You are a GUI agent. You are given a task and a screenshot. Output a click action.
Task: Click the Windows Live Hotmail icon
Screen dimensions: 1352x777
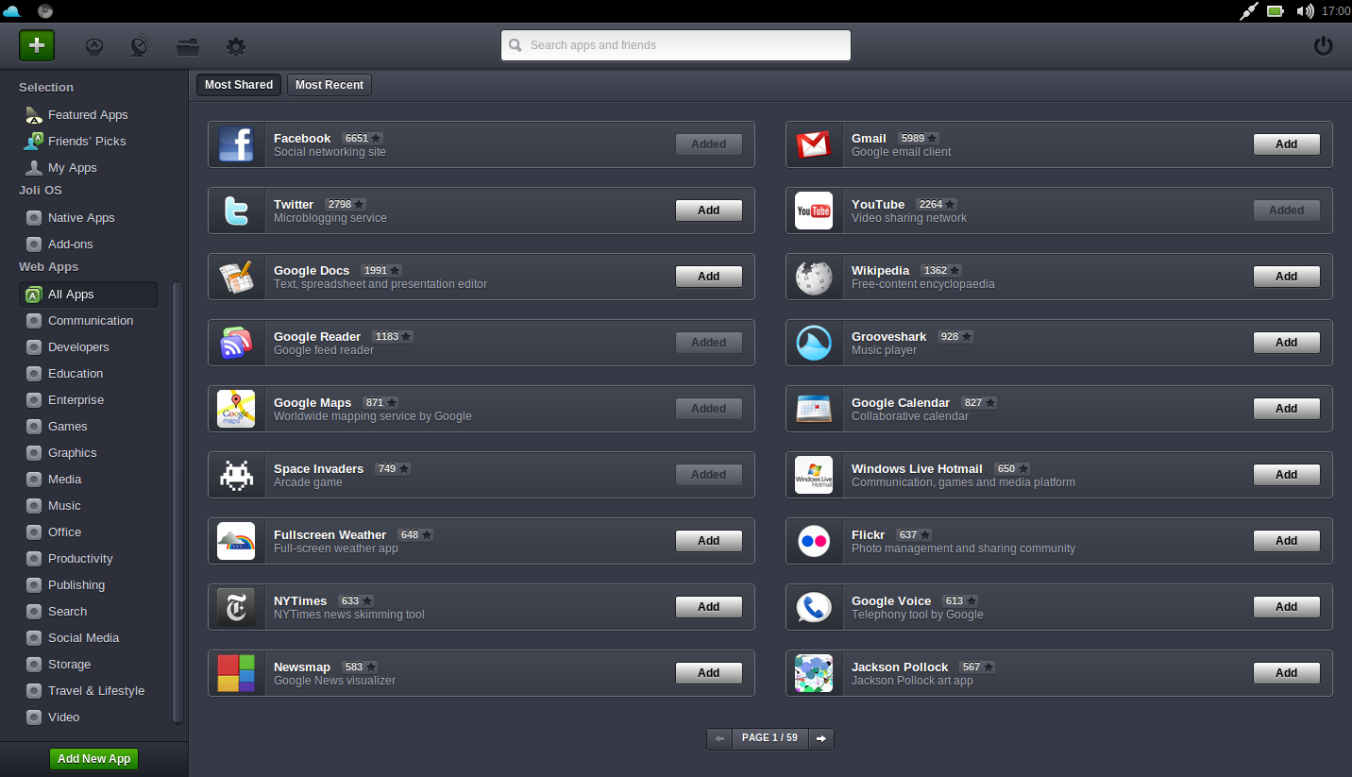point(814,475)
